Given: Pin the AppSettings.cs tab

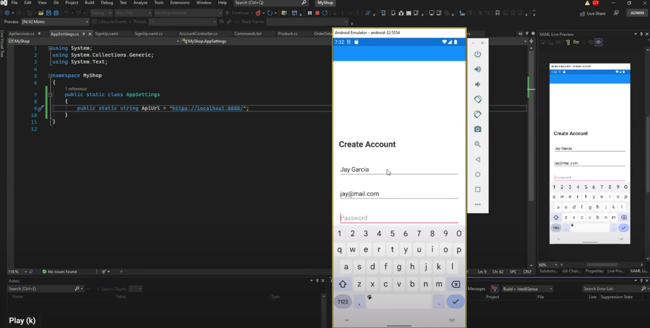Looking at the screenshot, I should click(84, 34).
